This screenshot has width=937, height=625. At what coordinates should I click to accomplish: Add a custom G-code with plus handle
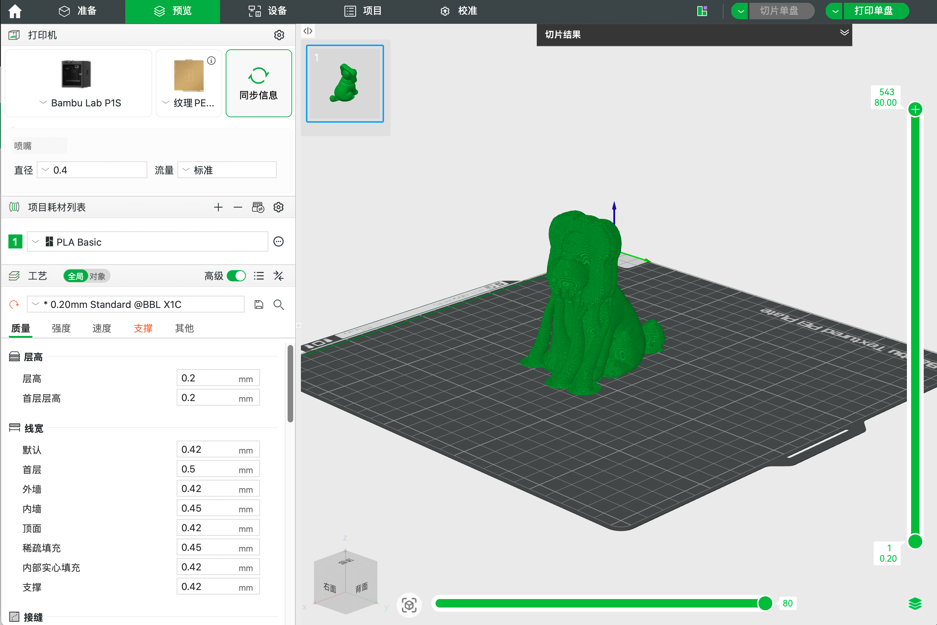point(915,109)
